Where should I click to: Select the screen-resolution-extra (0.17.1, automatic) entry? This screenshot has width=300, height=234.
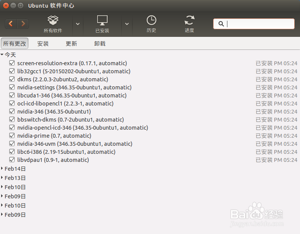(x=72, y=63)
